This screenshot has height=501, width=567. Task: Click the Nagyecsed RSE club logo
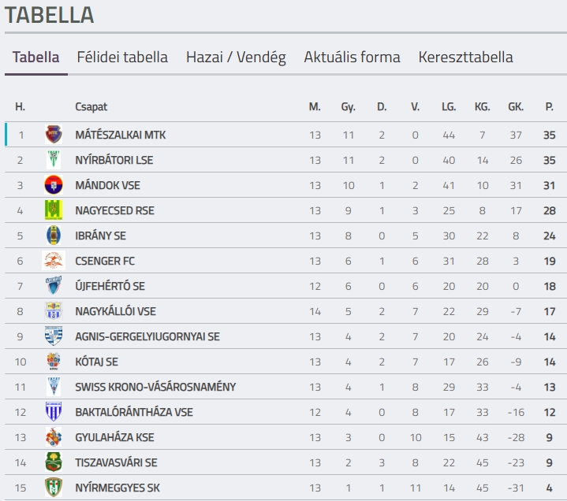click(53, 210)
